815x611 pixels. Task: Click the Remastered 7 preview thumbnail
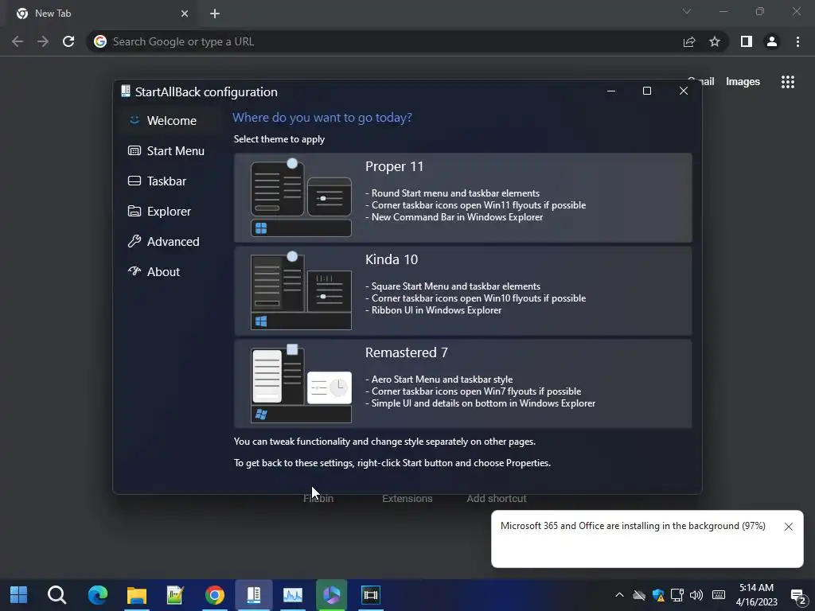(301, 383)
